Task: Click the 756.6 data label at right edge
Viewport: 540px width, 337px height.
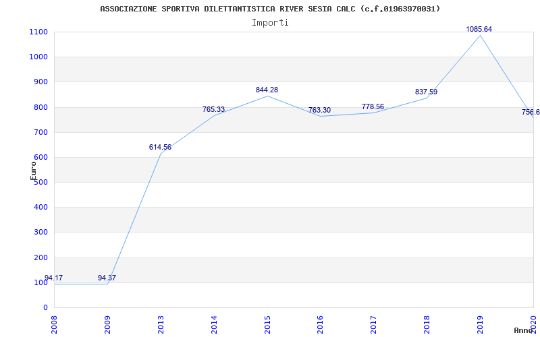Action: [531, 112]
